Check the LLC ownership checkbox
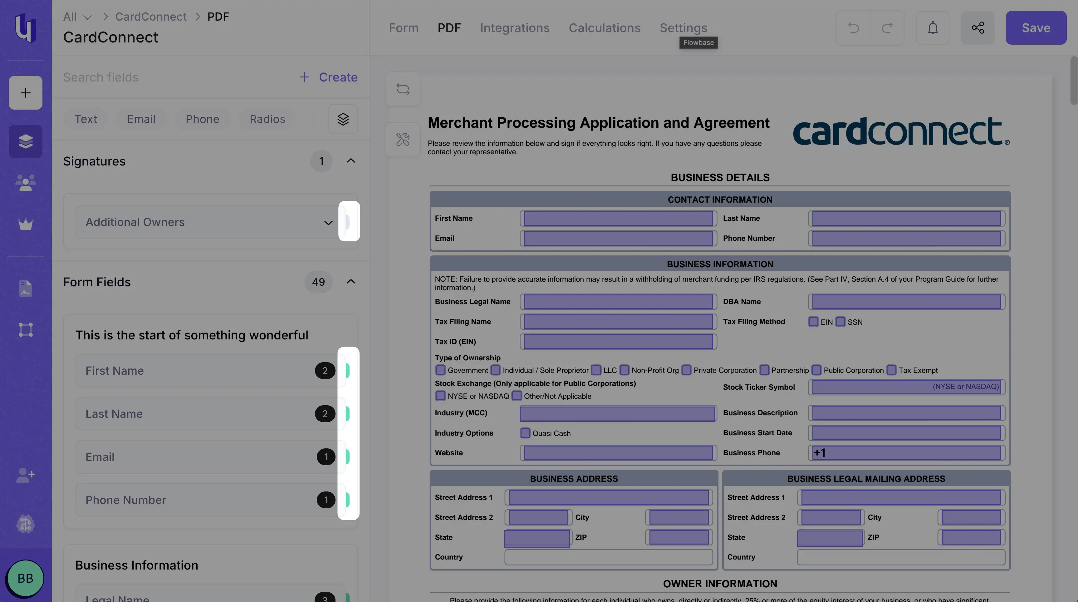The image size is (1078, 602). (596, 370)
